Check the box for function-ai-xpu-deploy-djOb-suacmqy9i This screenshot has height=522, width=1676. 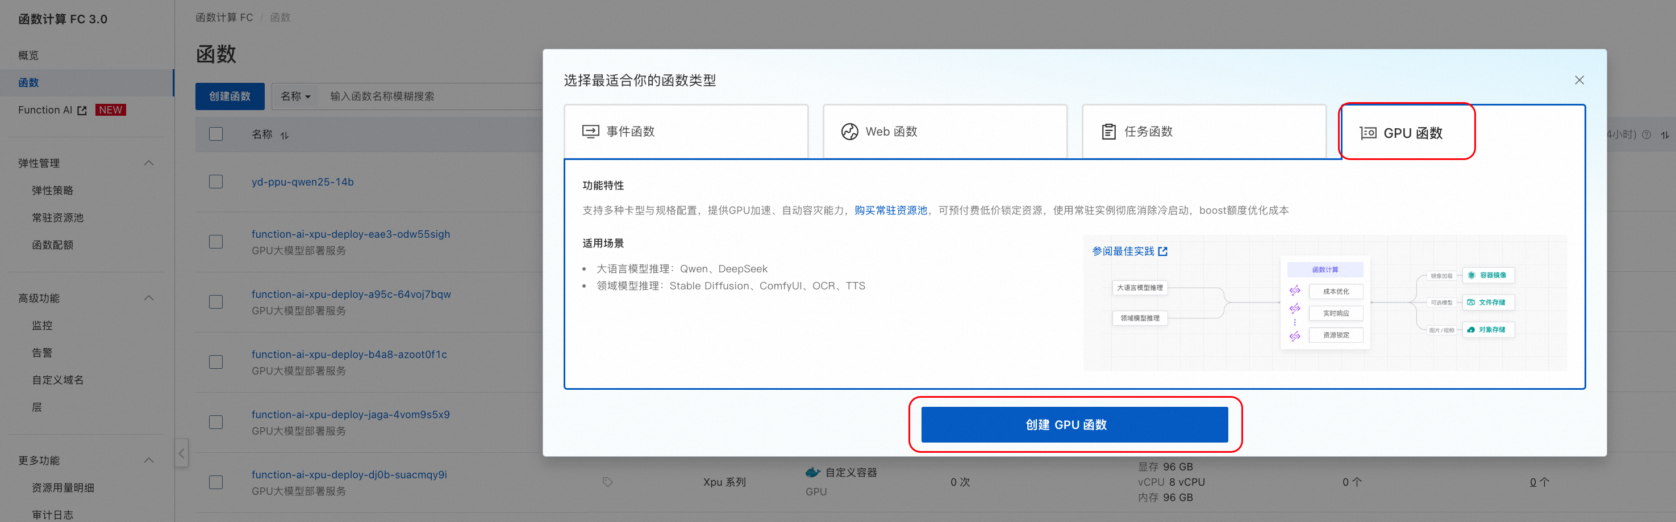tap(216, 482)
